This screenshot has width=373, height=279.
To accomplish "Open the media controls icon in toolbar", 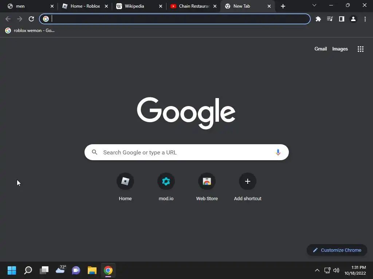I will [330, 19].
